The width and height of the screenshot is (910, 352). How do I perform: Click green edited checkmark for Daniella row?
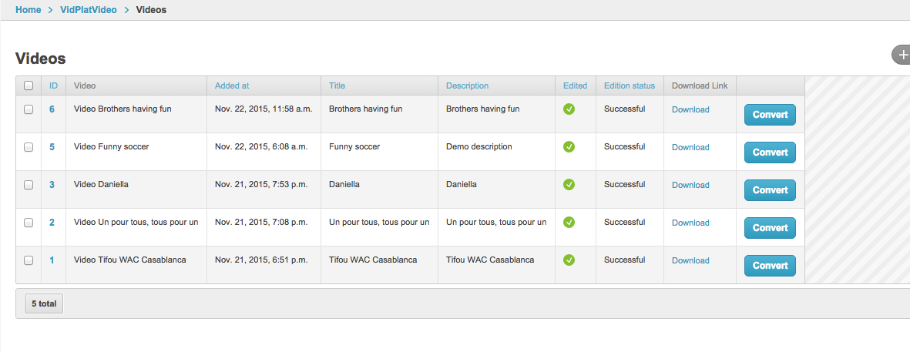click(569, 185)
